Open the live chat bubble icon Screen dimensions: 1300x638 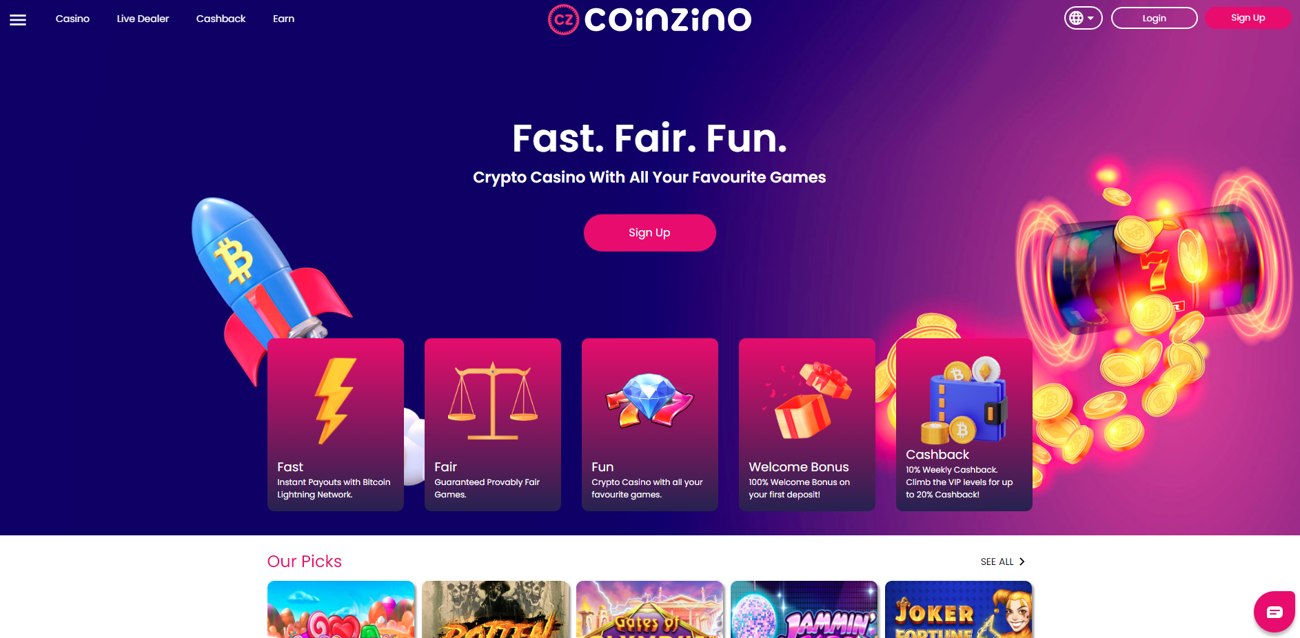(x=1274, y=612)
